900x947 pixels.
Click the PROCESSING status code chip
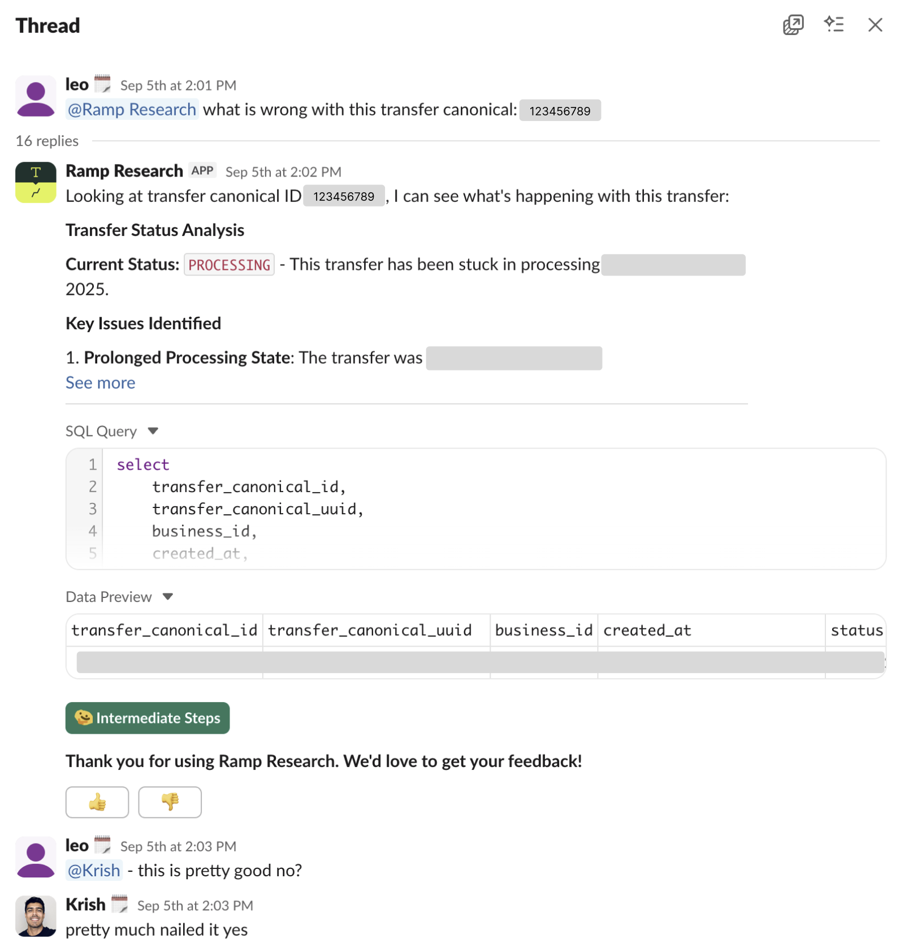pos(228,264)
